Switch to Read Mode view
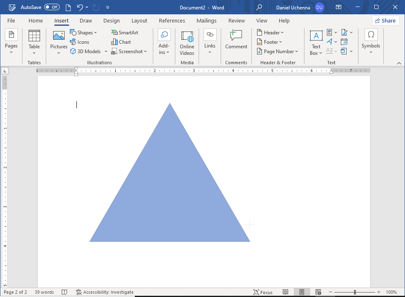Viewport: 405px width, 297px height. [x=286, y=292]
